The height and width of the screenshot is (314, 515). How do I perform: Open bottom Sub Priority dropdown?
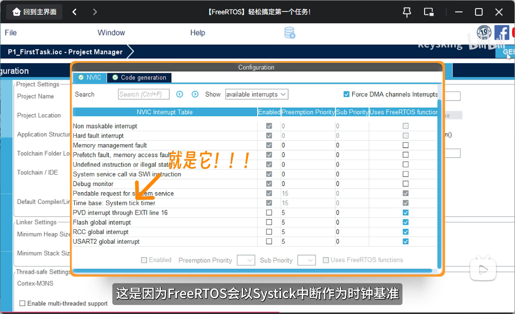(x=307, y=260)
